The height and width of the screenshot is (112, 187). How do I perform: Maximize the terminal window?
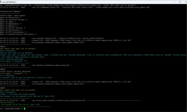180,2
